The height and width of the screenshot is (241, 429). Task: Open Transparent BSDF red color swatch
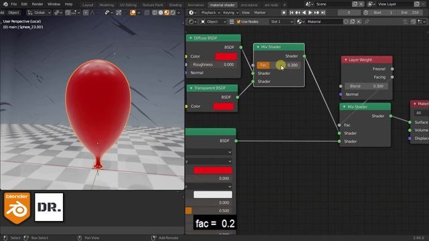pyautogui.click(x=223, y=106)
